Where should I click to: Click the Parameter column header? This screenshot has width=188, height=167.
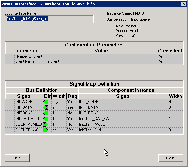25,51
